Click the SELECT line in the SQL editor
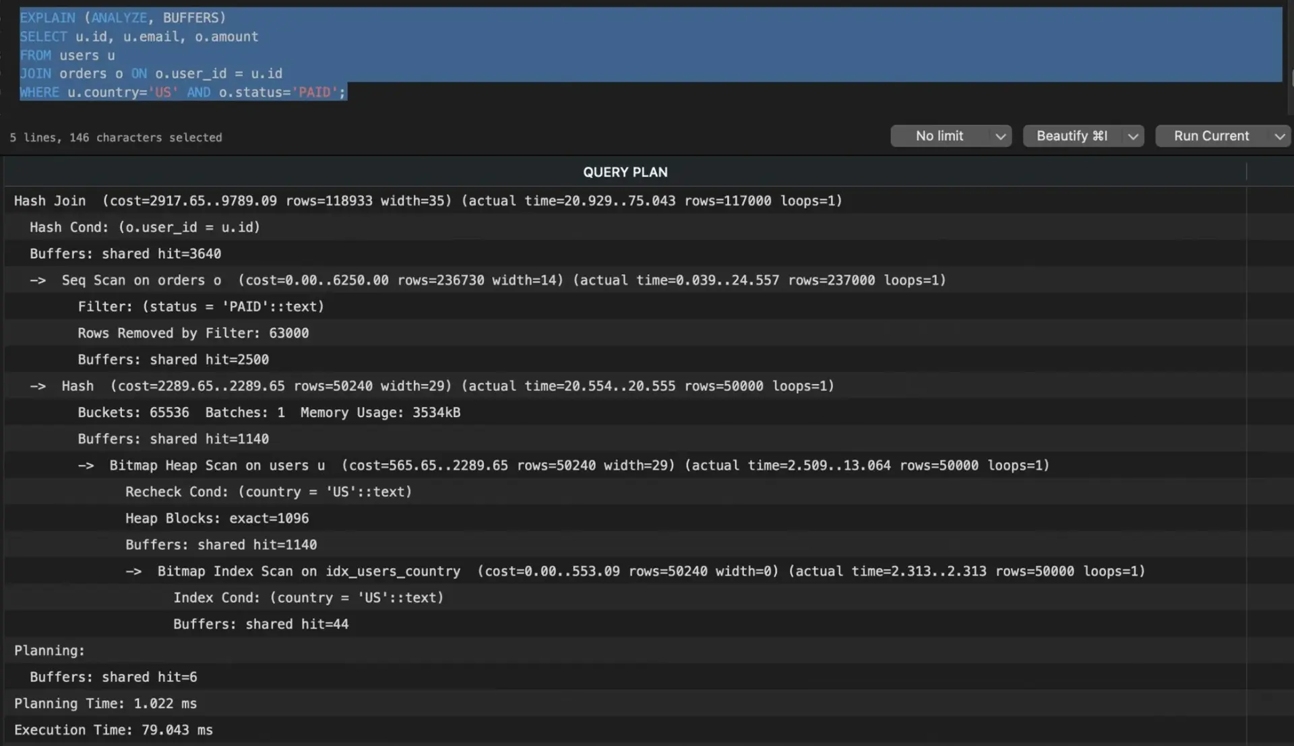1294x746 pixels. click(139, 36)
